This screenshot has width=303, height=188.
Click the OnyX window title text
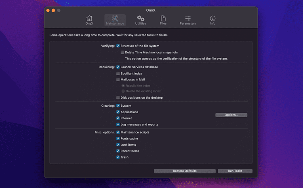151,10
